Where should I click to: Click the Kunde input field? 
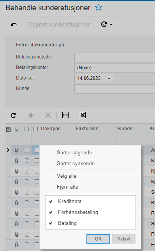(114, 89)
